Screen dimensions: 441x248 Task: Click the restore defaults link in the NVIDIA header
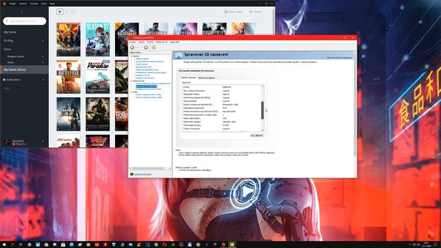tap(339, 58)
